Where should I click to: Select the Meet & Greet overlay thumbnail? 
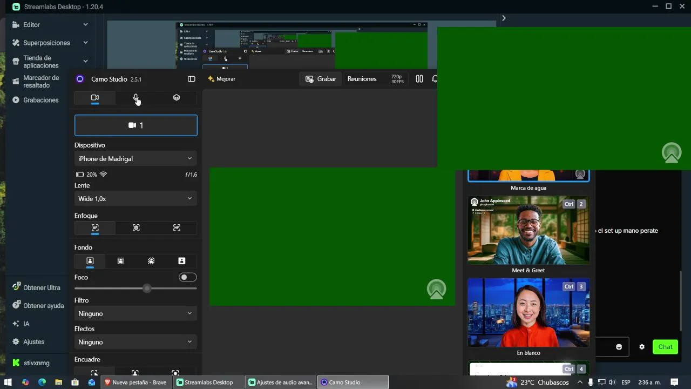(529, 230)
